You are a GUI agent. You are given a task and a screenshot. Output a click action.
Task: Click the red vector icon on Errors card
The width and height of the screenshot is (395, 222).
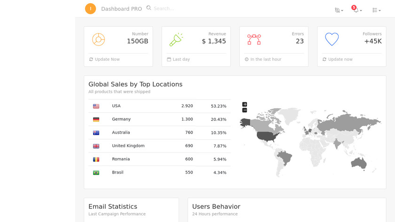254,40
